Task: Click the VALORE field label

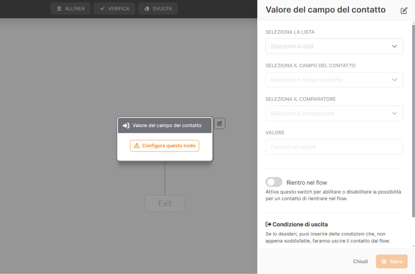Action: (275, 132)
